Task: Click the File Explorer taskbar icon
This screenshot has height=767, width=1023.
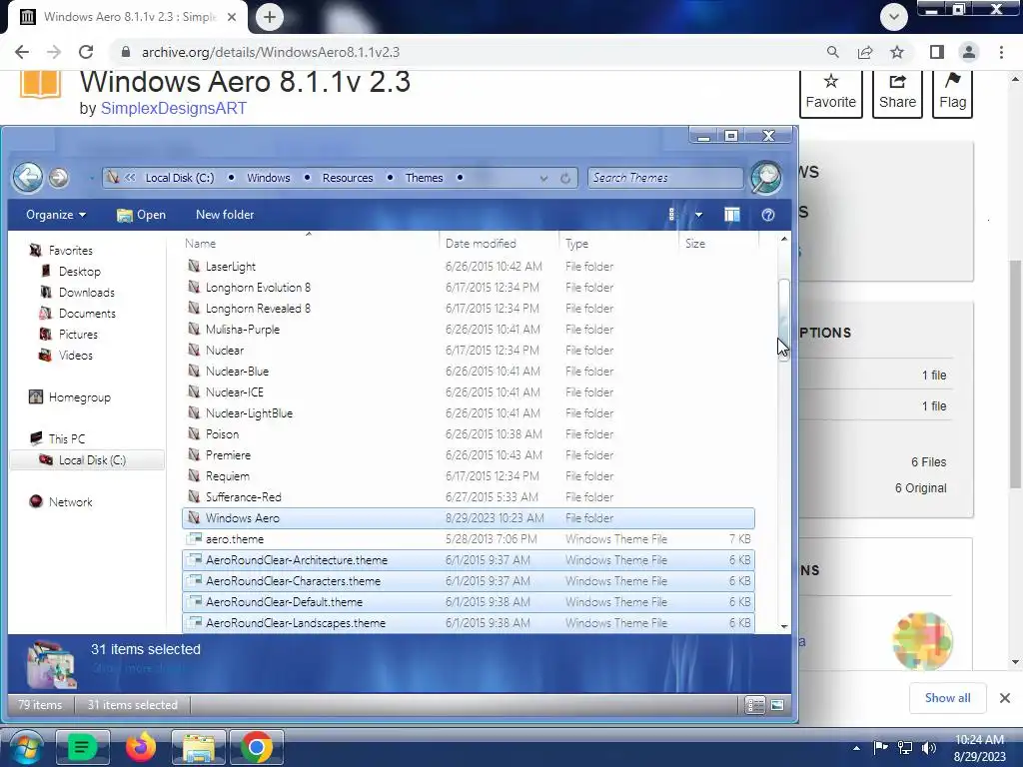Action: (199, 747)
